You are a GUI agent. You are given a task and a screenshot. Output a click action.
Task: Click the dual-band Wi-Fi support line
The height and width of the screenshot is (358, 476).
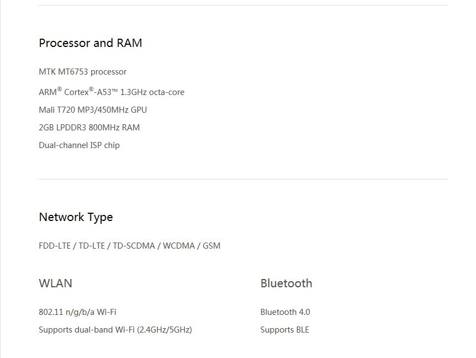point(115,330)
